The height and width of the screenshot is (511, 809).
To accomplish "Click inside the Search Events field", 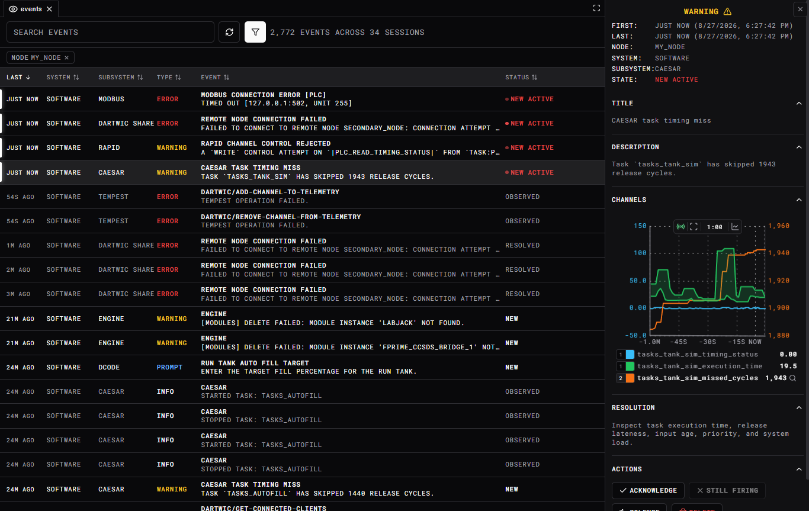I will tap(110, 32).
